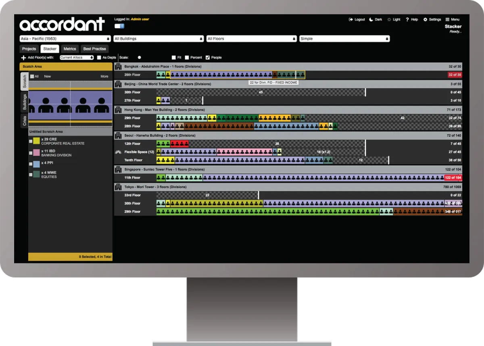Switch to Light theme sun icon
484x346 pixels.
[x=389, y=19]
